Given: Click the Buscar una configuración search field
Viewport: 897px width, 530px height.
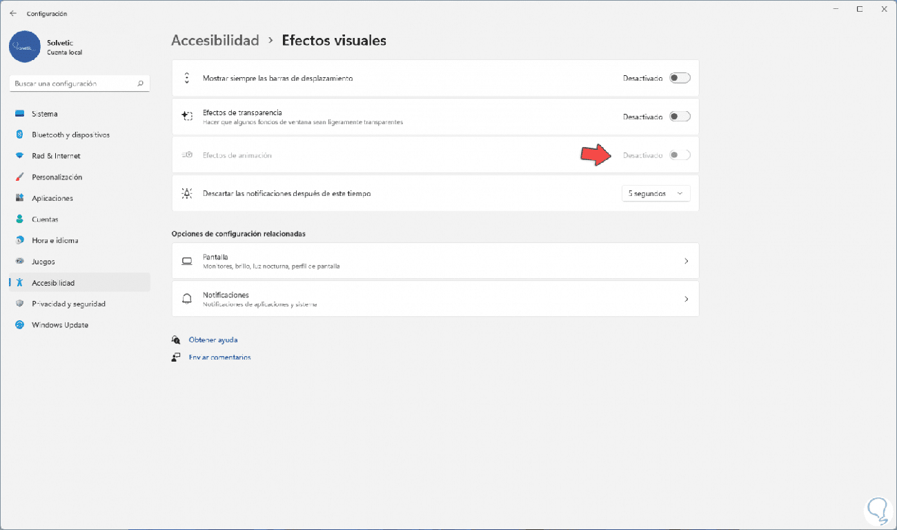Looking at the screenshot, I should coord(72,84).
